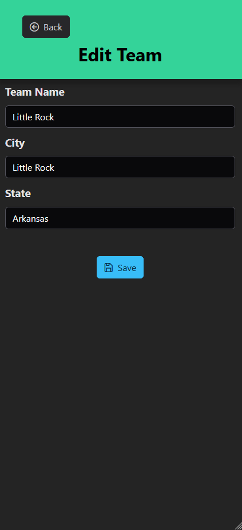
Task: Click the Little Rock text under Team Name
Action: pyautogui.click(x=33, y=117)
